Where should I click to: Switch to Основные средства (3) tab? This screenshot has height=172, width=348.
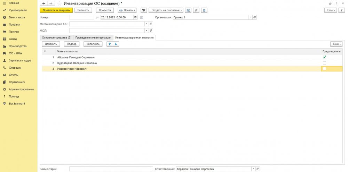(x=56, y=37)
